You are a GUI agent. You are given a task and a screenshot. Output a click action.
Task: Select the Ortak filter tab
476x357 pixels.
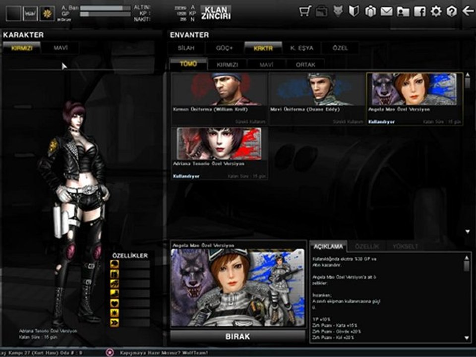305,64
